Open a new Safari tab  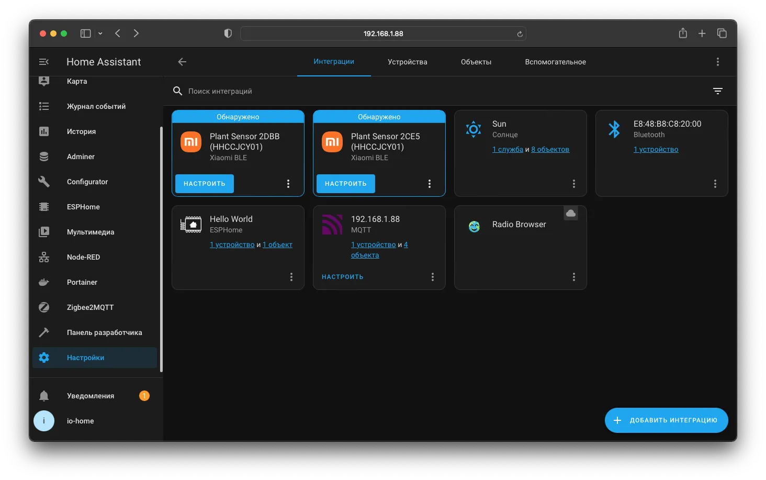(702, 34)
